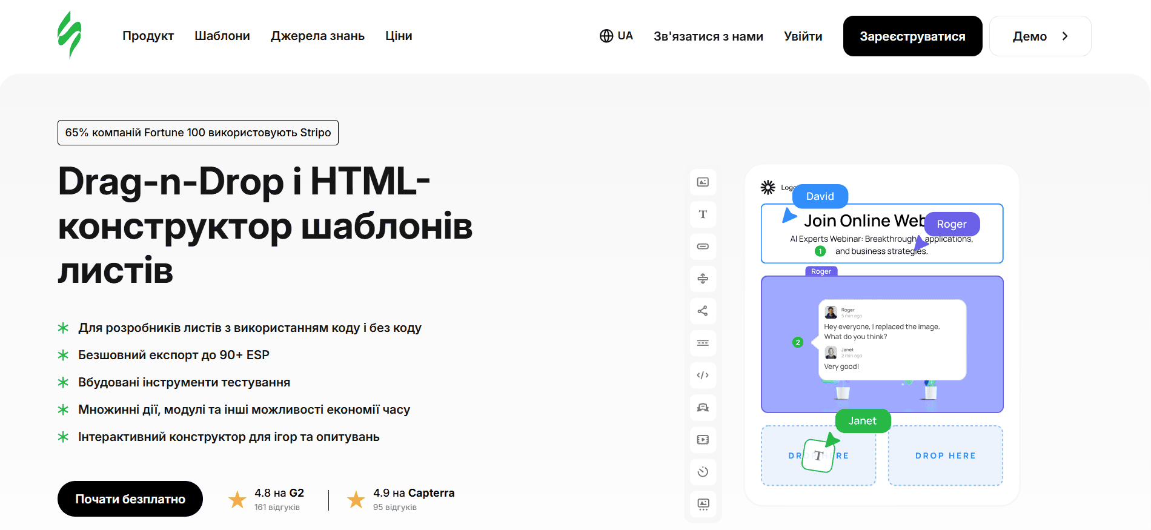Viewport: 1151px width, 530px height.
Task: Select the Video block icon
Action: click(703, 439)
